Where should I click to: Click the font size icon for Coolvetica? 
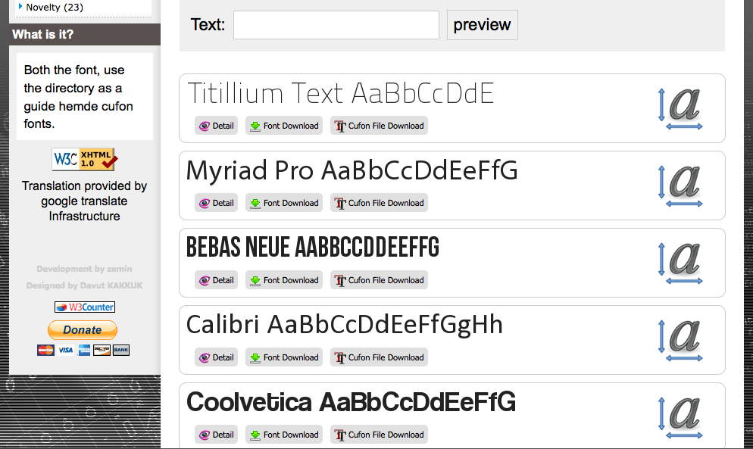tap(681, 417)
